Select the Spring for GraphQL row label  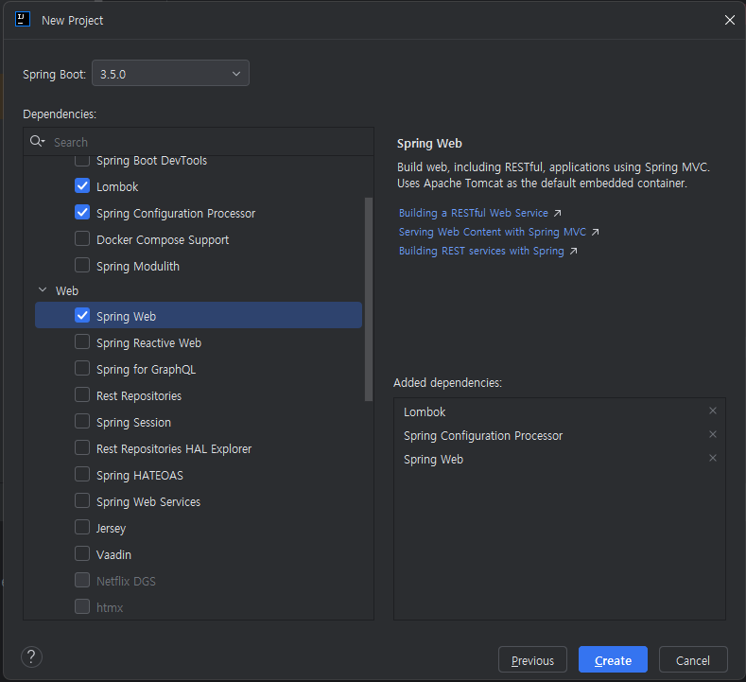click(146, 369)
